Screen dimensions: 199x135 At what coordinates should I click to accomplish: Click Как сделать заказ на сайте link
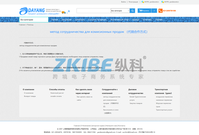point(85,98)
